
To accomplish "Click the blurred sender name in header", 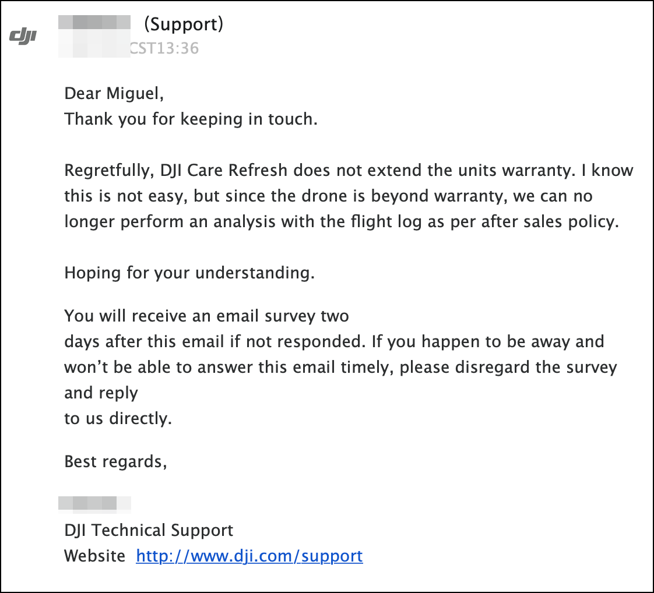I will pos(94,22).
